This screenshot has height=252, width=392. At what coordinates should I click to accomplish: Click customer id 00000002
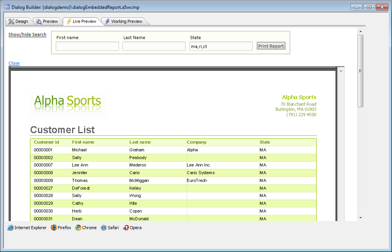pos(43,158)
